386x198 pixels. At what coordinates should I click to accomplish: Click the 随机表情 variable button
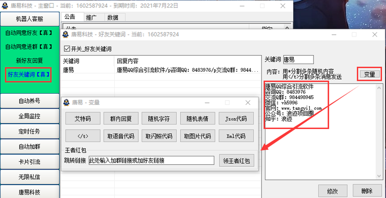pyautogui.click(x=197, y=119)
